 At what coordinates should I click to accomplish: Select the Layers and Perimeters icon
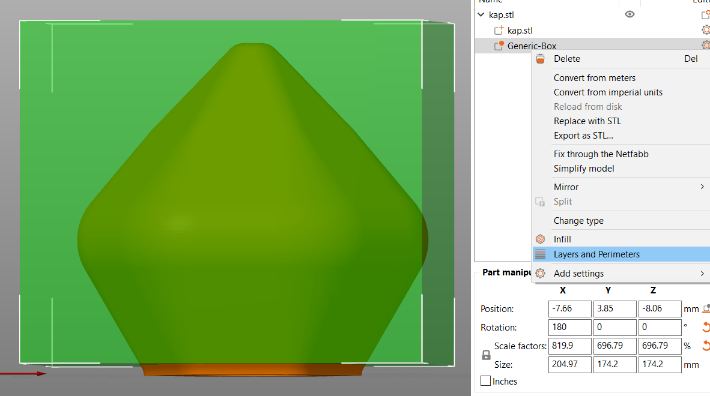point(540,254)
